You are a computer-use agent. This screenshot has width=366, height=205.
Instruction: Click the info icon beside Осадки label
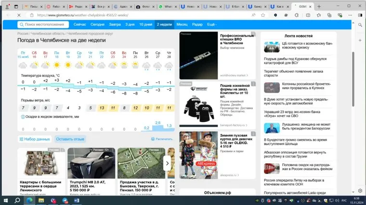tap(23, 116)
